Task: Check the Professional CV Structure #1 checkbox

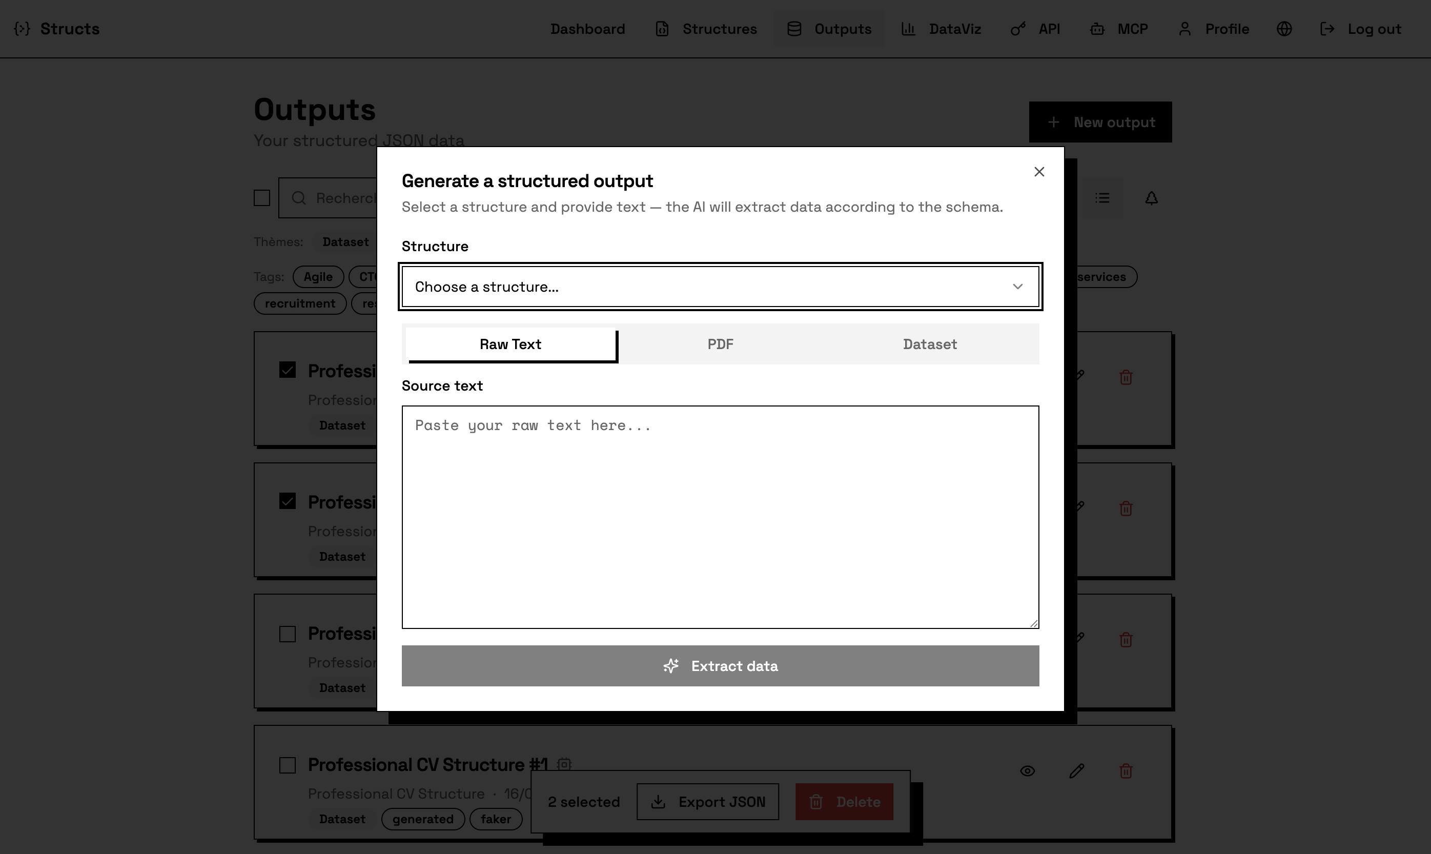Action: pyautogui.click(x=287, y=764)
